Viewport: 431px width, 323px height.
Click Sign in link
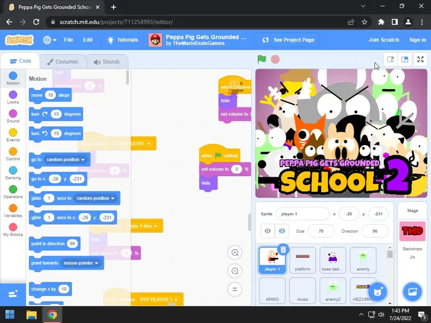[417, 40]
